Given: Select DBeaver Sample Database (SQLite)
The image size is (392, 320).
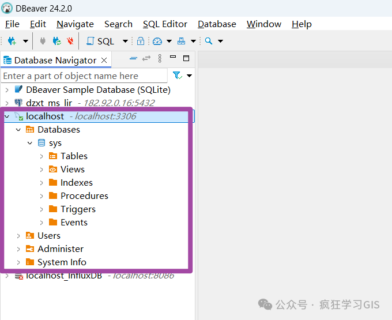Looking at the screenshot, I should click(x=98, y=90).
